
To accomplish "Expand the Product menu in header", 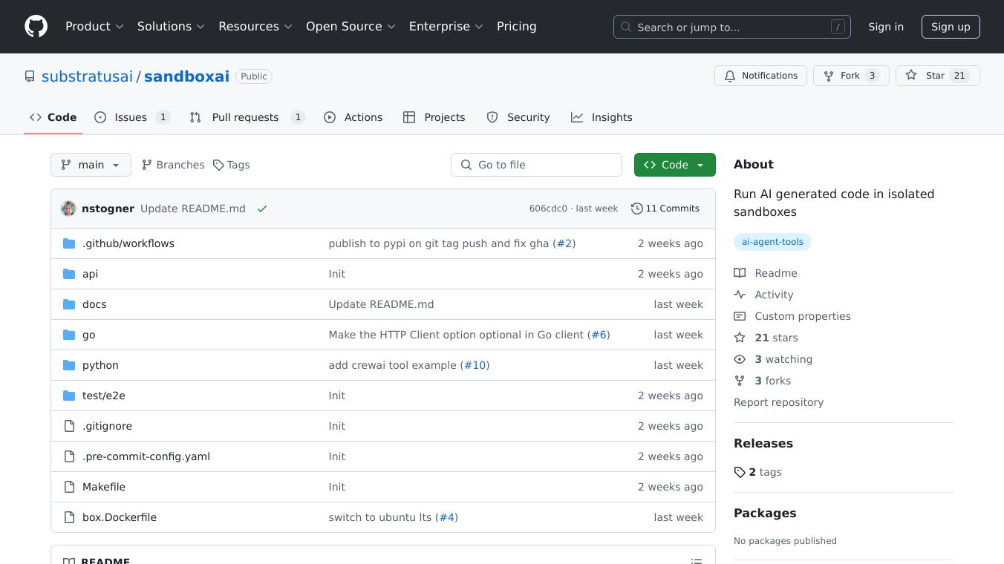I will [94, 27].
